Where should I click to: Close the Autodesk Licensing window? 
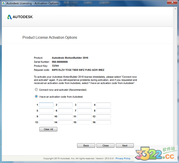(172, 2)
